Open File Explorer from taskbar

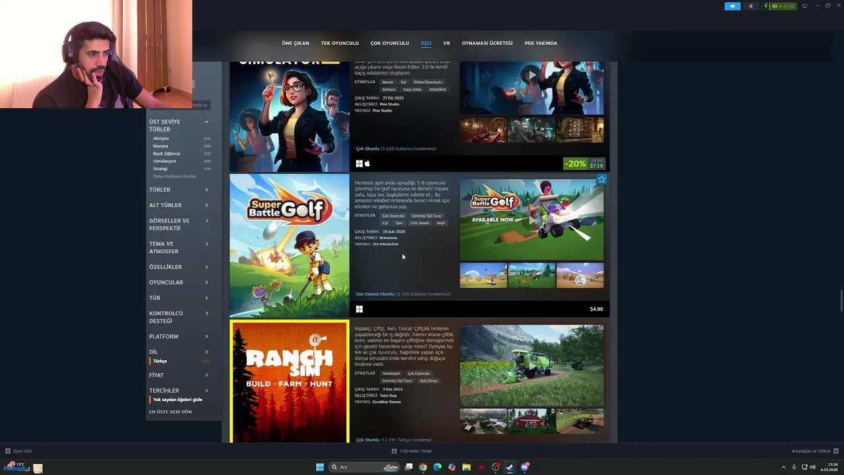pyautogui.click(x=466, y=467)
